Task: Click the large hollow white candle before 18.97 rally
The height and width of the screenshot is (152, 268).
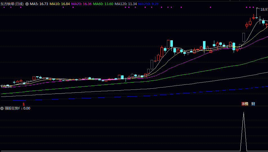Action: [244, 37]
